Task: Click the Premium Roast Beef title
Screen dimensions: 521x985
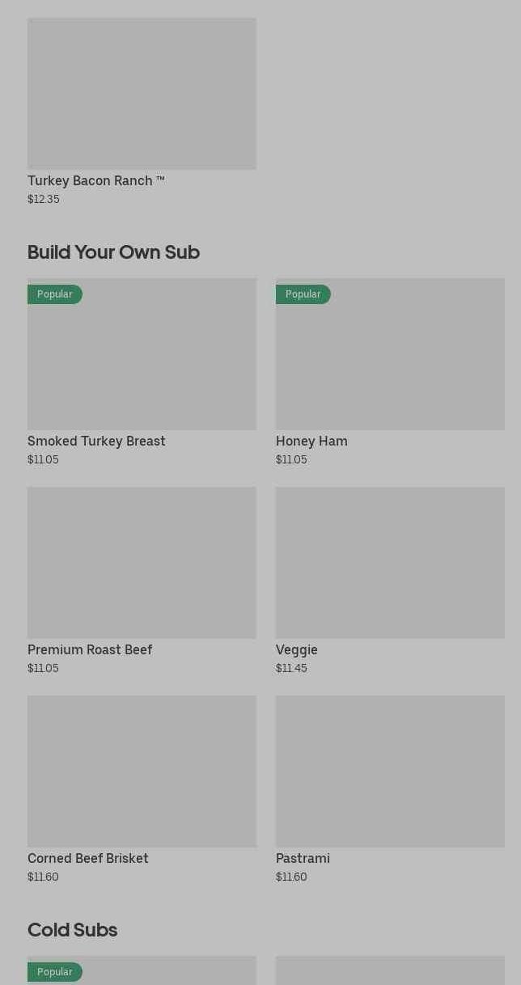Action: point(90,649)
